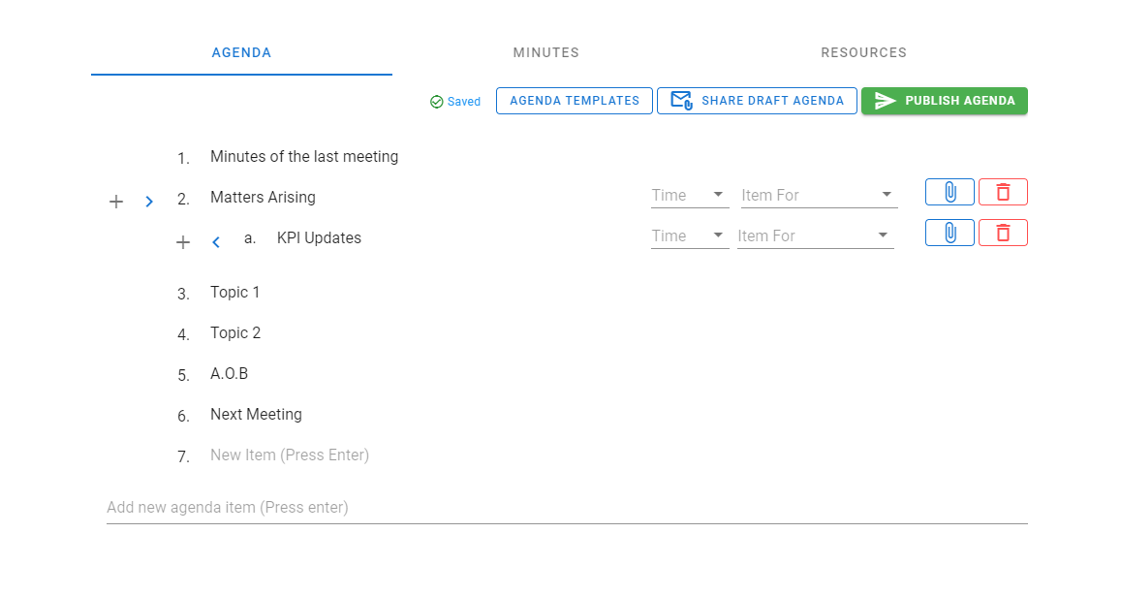Focus the Add new agenda item field
The width and height of the screenshot is (1121, 596).
click(x=567, y=508)
